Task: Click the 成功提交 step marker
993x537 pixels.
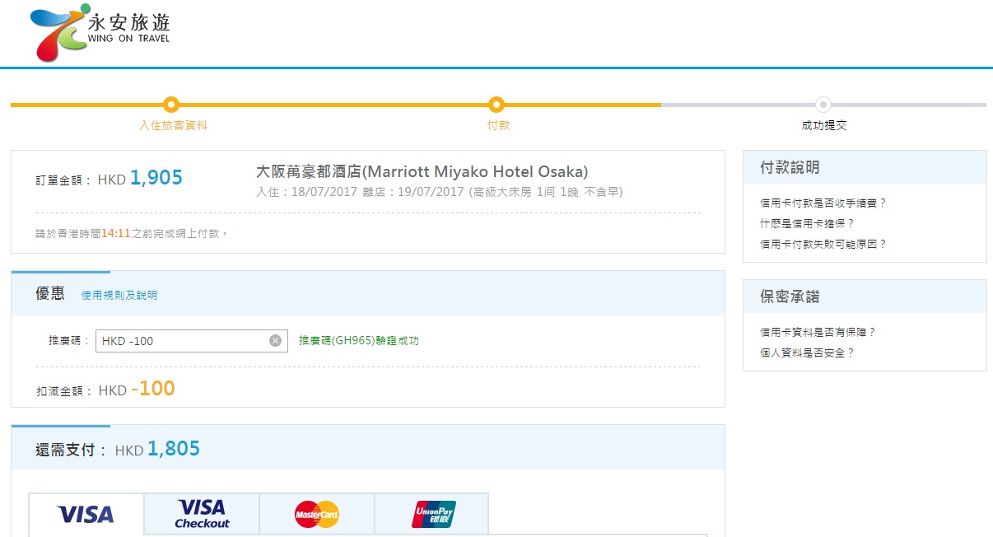Action: pos(823,105)
